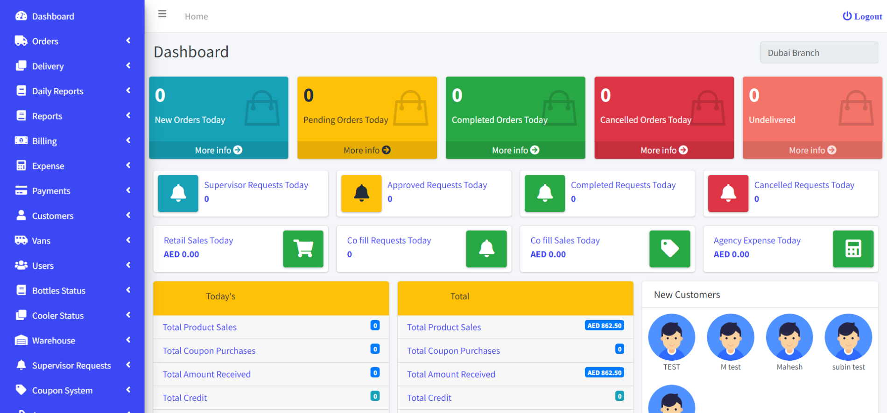Screen dimensions: 887x413
Task: Open the Warehouse menu item
Action: click(72, 341)
